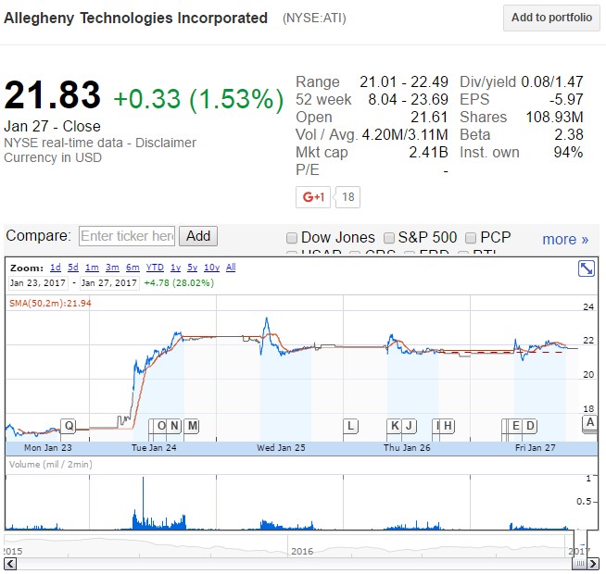Open news marker D on chart
Viewport: 606px width, 574px height.
(x=530, y=426)
